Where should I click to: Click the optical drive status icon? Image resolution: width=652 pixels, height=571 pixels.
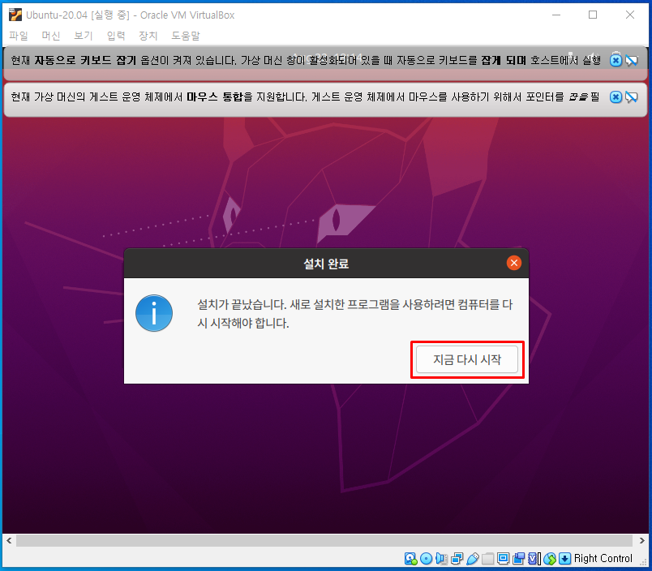426,558
